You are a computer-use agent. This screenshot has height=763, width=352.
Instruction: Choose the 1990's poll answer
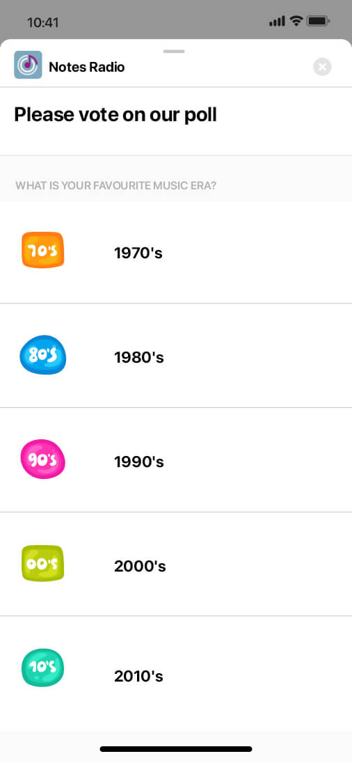click(176, 460)
